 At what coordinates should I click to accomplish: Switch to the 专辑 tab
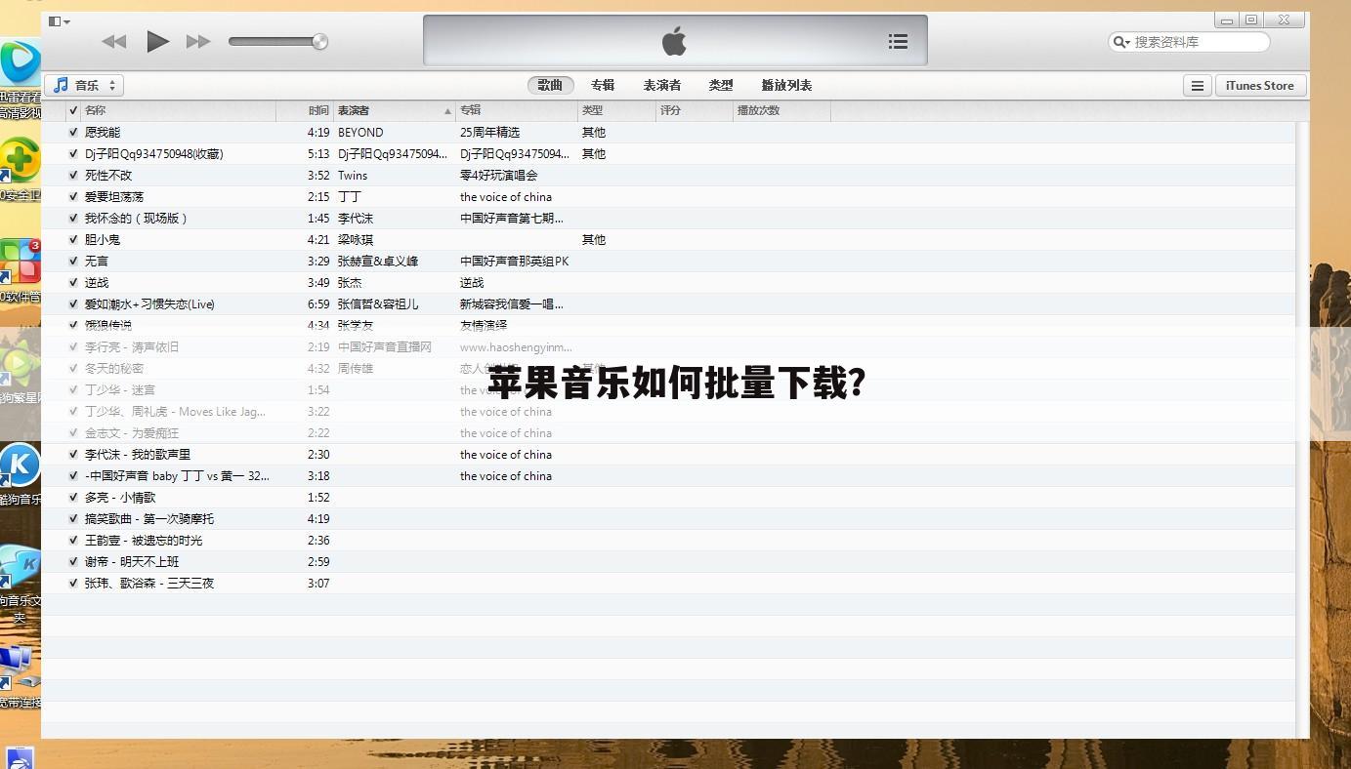point(604,85)
